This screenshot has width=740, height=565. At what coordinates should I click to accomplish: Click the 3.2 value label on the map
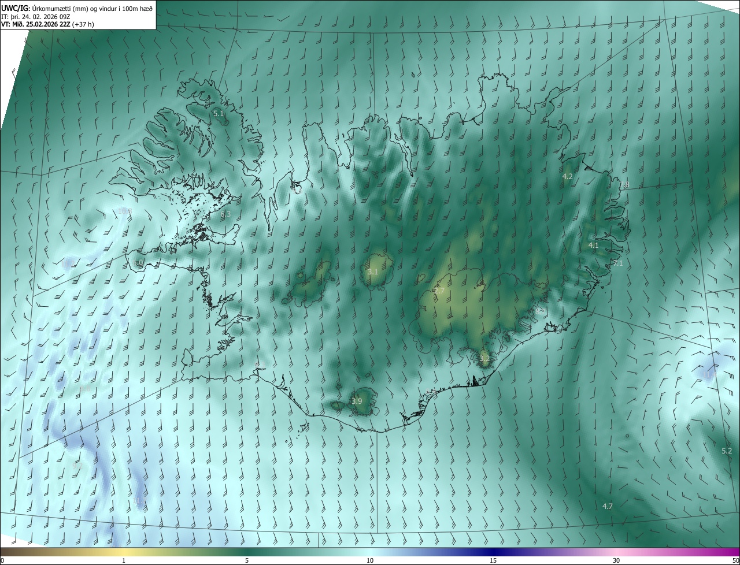click(x=484, y=358)
